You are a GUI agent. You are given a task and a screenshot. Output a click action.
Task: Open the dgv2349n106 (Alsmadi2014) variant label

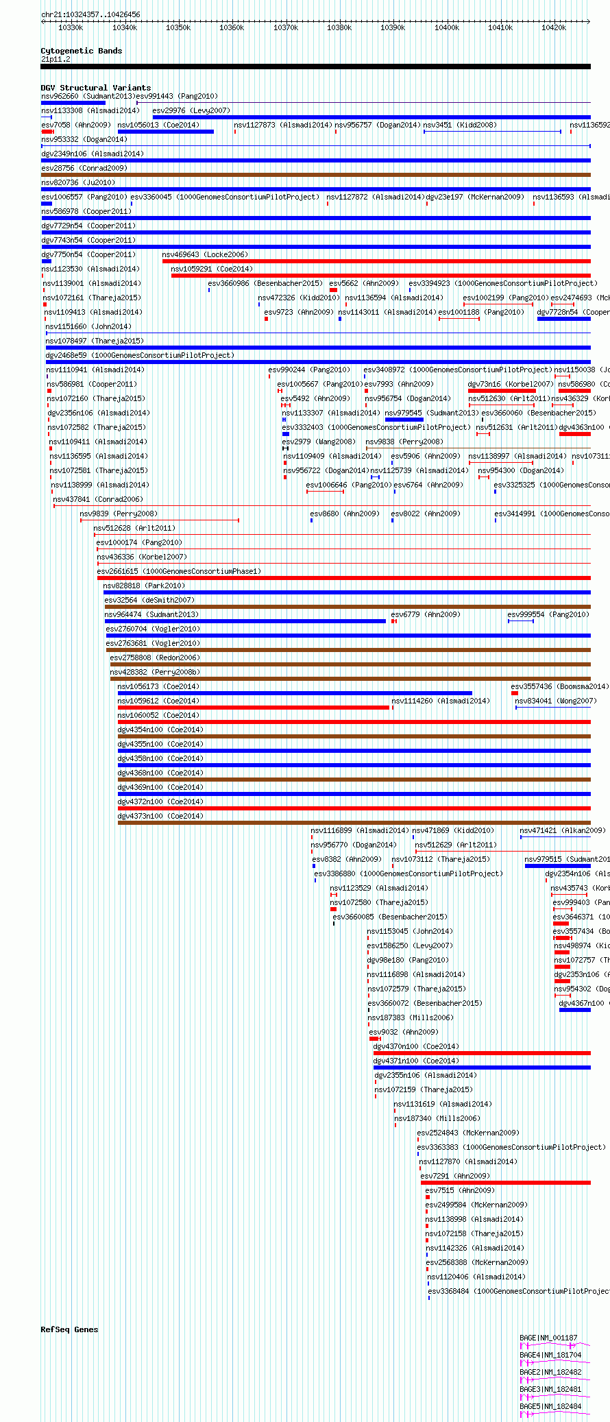[x=93, y=154]
